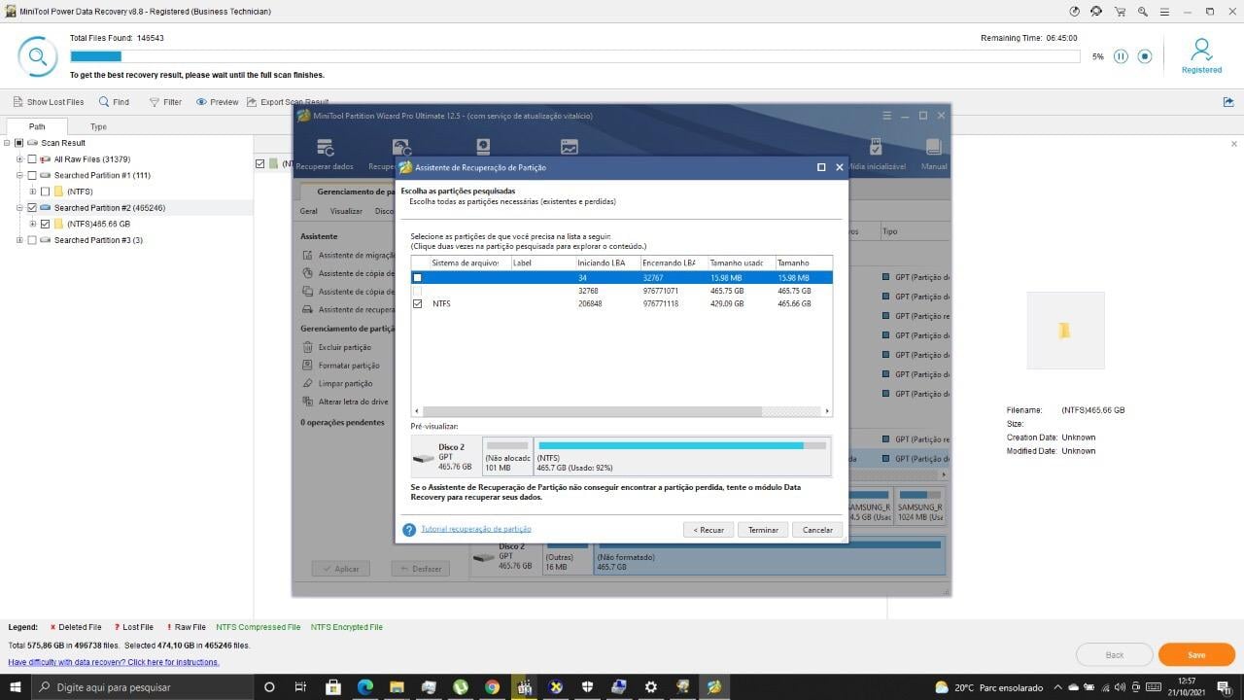This screenshot has width=1244, height=700.
Task: Expand the Searched Partition #3 node
Action: click(19, 240)
